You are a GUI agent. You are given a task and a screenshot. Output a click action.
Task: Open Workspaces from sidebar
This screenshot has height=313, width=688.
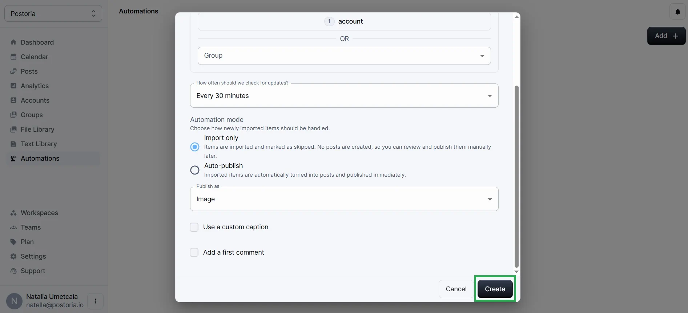coord(53,213)
